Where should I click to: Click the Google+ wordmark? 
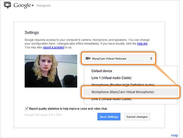pyautogui.click(x=24, y=5)
